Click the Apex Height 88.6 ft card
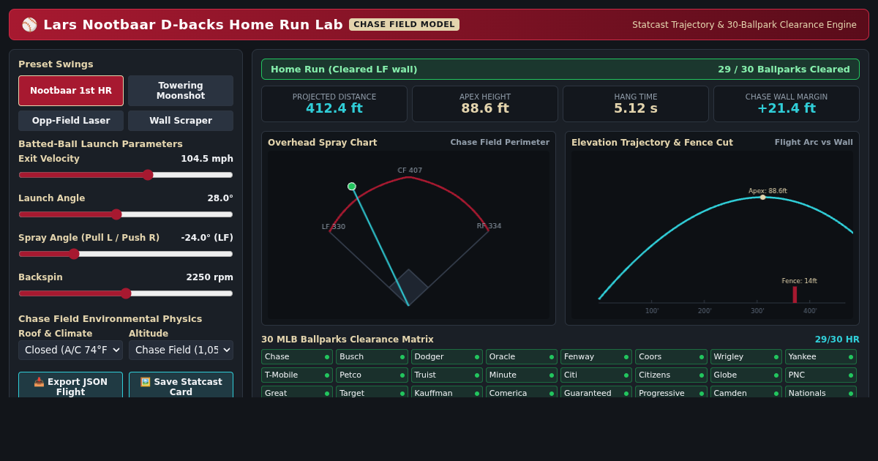878x461 pixels. (485, 104)
